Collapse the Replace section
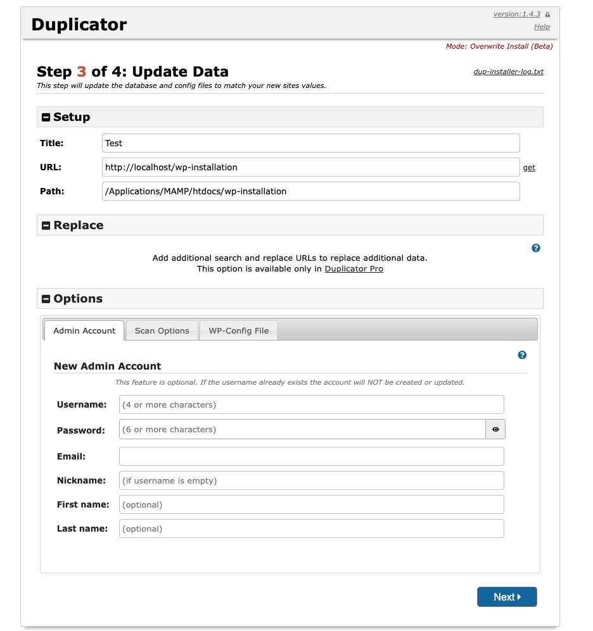The image size is (593, 631). click(46, 225)
